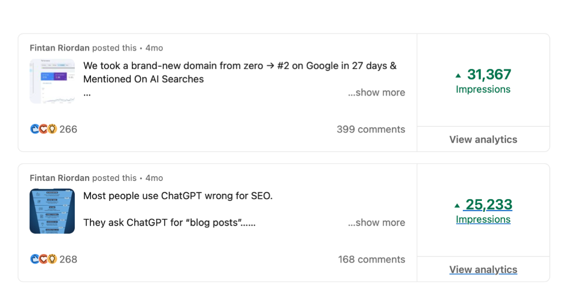Open the Google ranking post's dashboard thumbnail
Screen dimensions: 578x285
52,81
